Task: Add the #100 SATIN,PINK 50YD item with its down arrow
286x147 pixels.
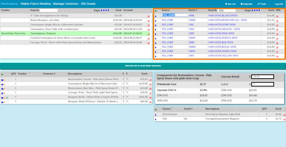Action: pos(156,34)
